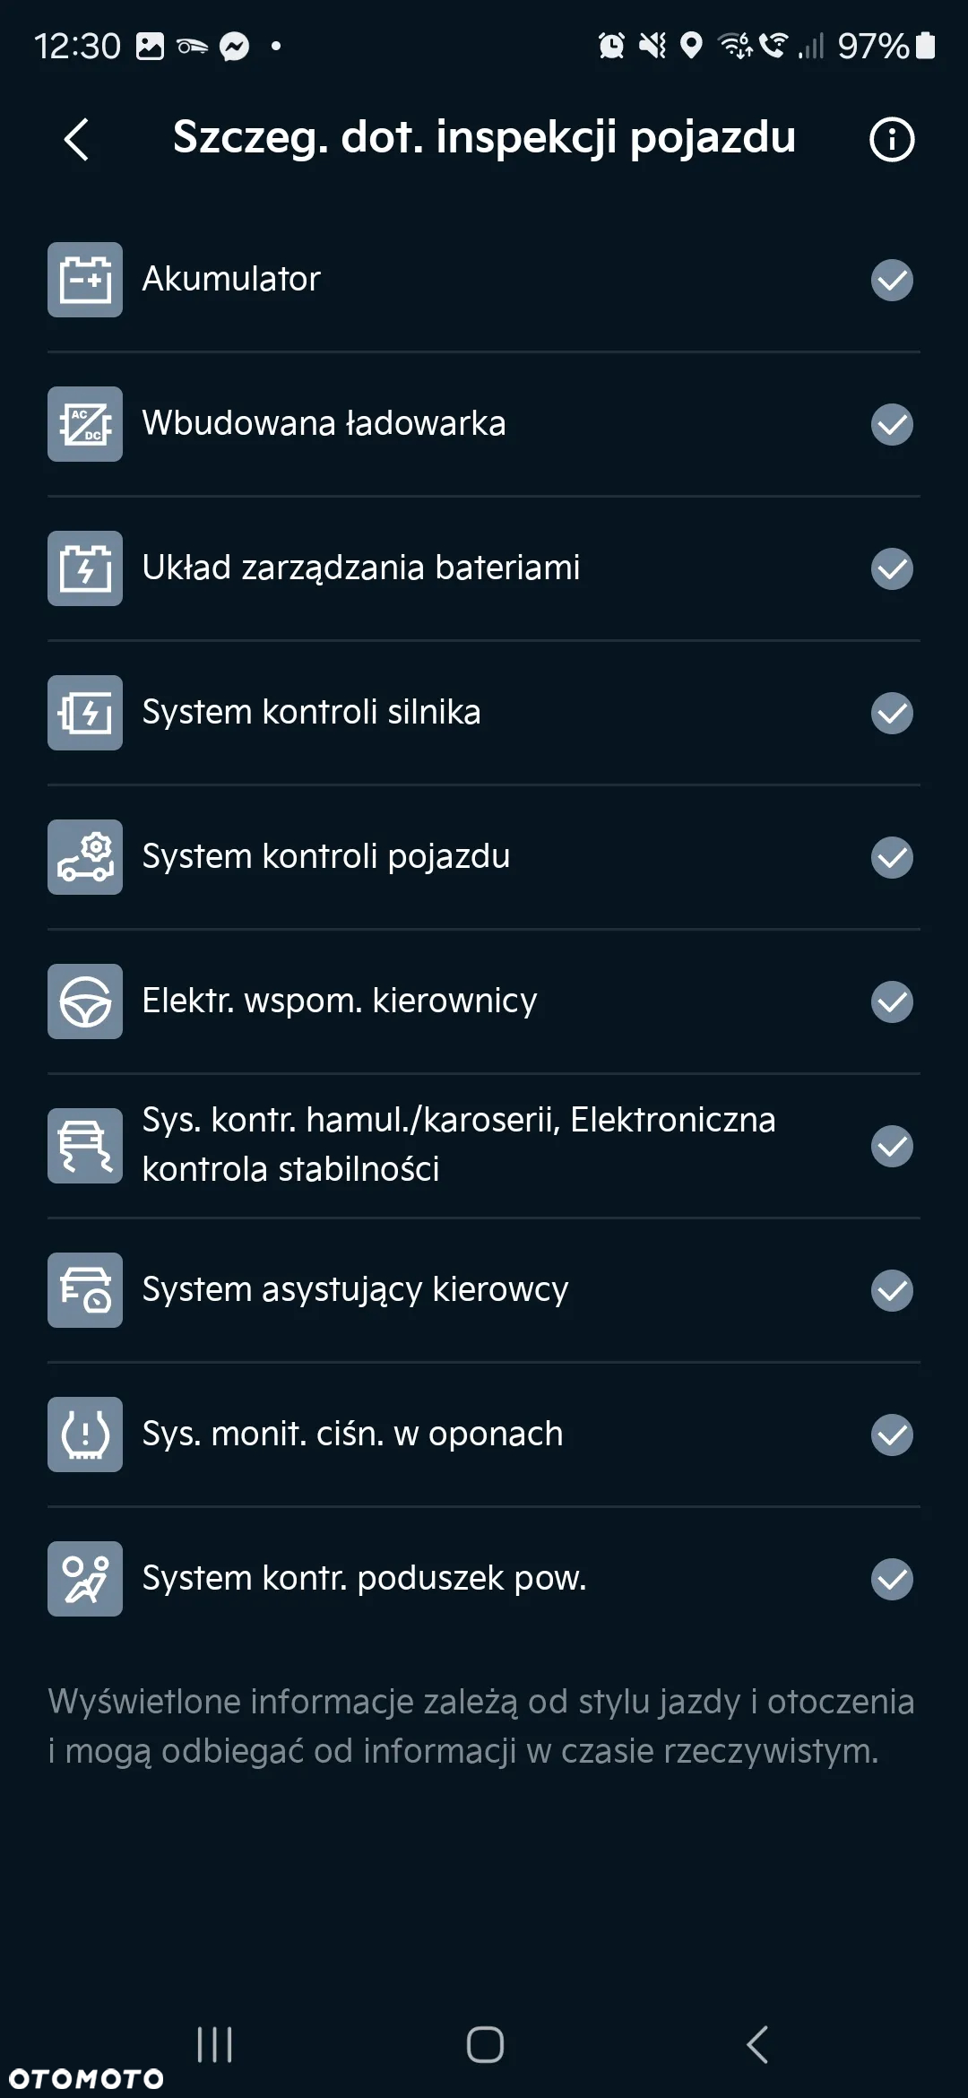Open the Wbudowana ładowarka entry

tap(484, 424)
